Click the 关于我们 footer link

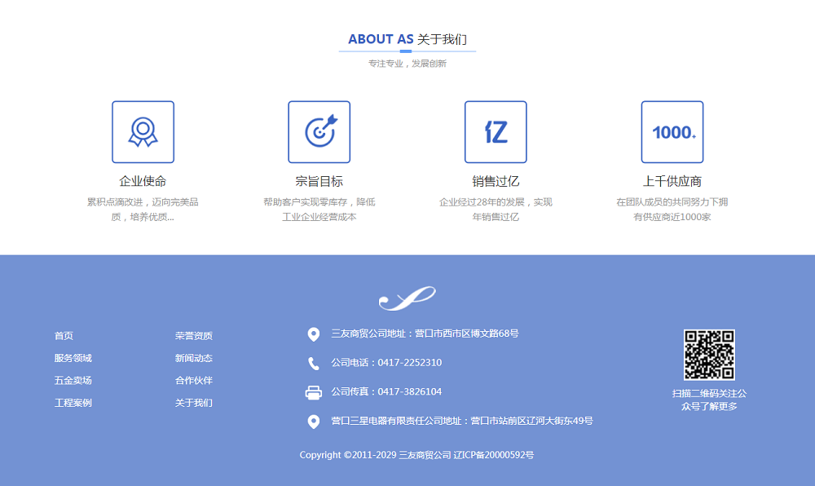194,403
